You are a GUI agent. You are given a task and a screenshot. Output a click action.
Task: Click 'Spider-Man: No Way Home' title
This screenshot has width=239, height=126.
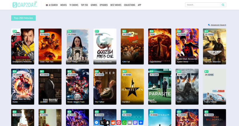(22, 100)
